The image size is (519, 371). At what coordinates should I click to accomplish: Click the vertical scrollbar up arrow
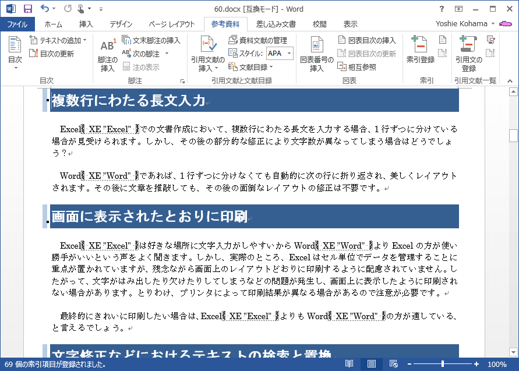(513, 92)
